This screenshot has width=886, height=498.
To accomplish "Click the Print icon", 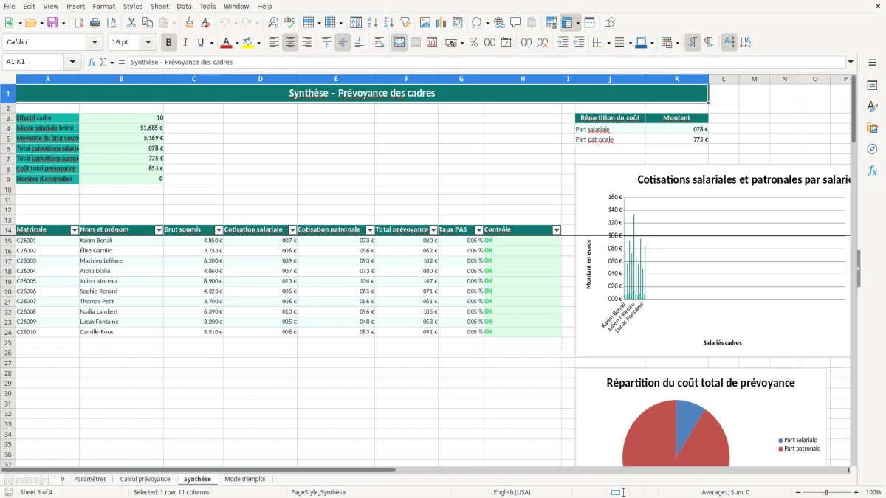I will click(x=95, y=23).
